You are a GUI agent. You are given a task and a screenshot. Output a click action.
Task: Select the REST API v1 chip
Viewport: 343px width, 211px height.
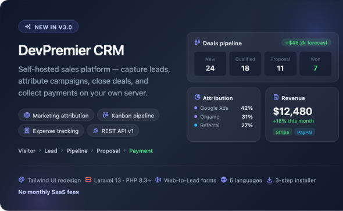(113, 131)
